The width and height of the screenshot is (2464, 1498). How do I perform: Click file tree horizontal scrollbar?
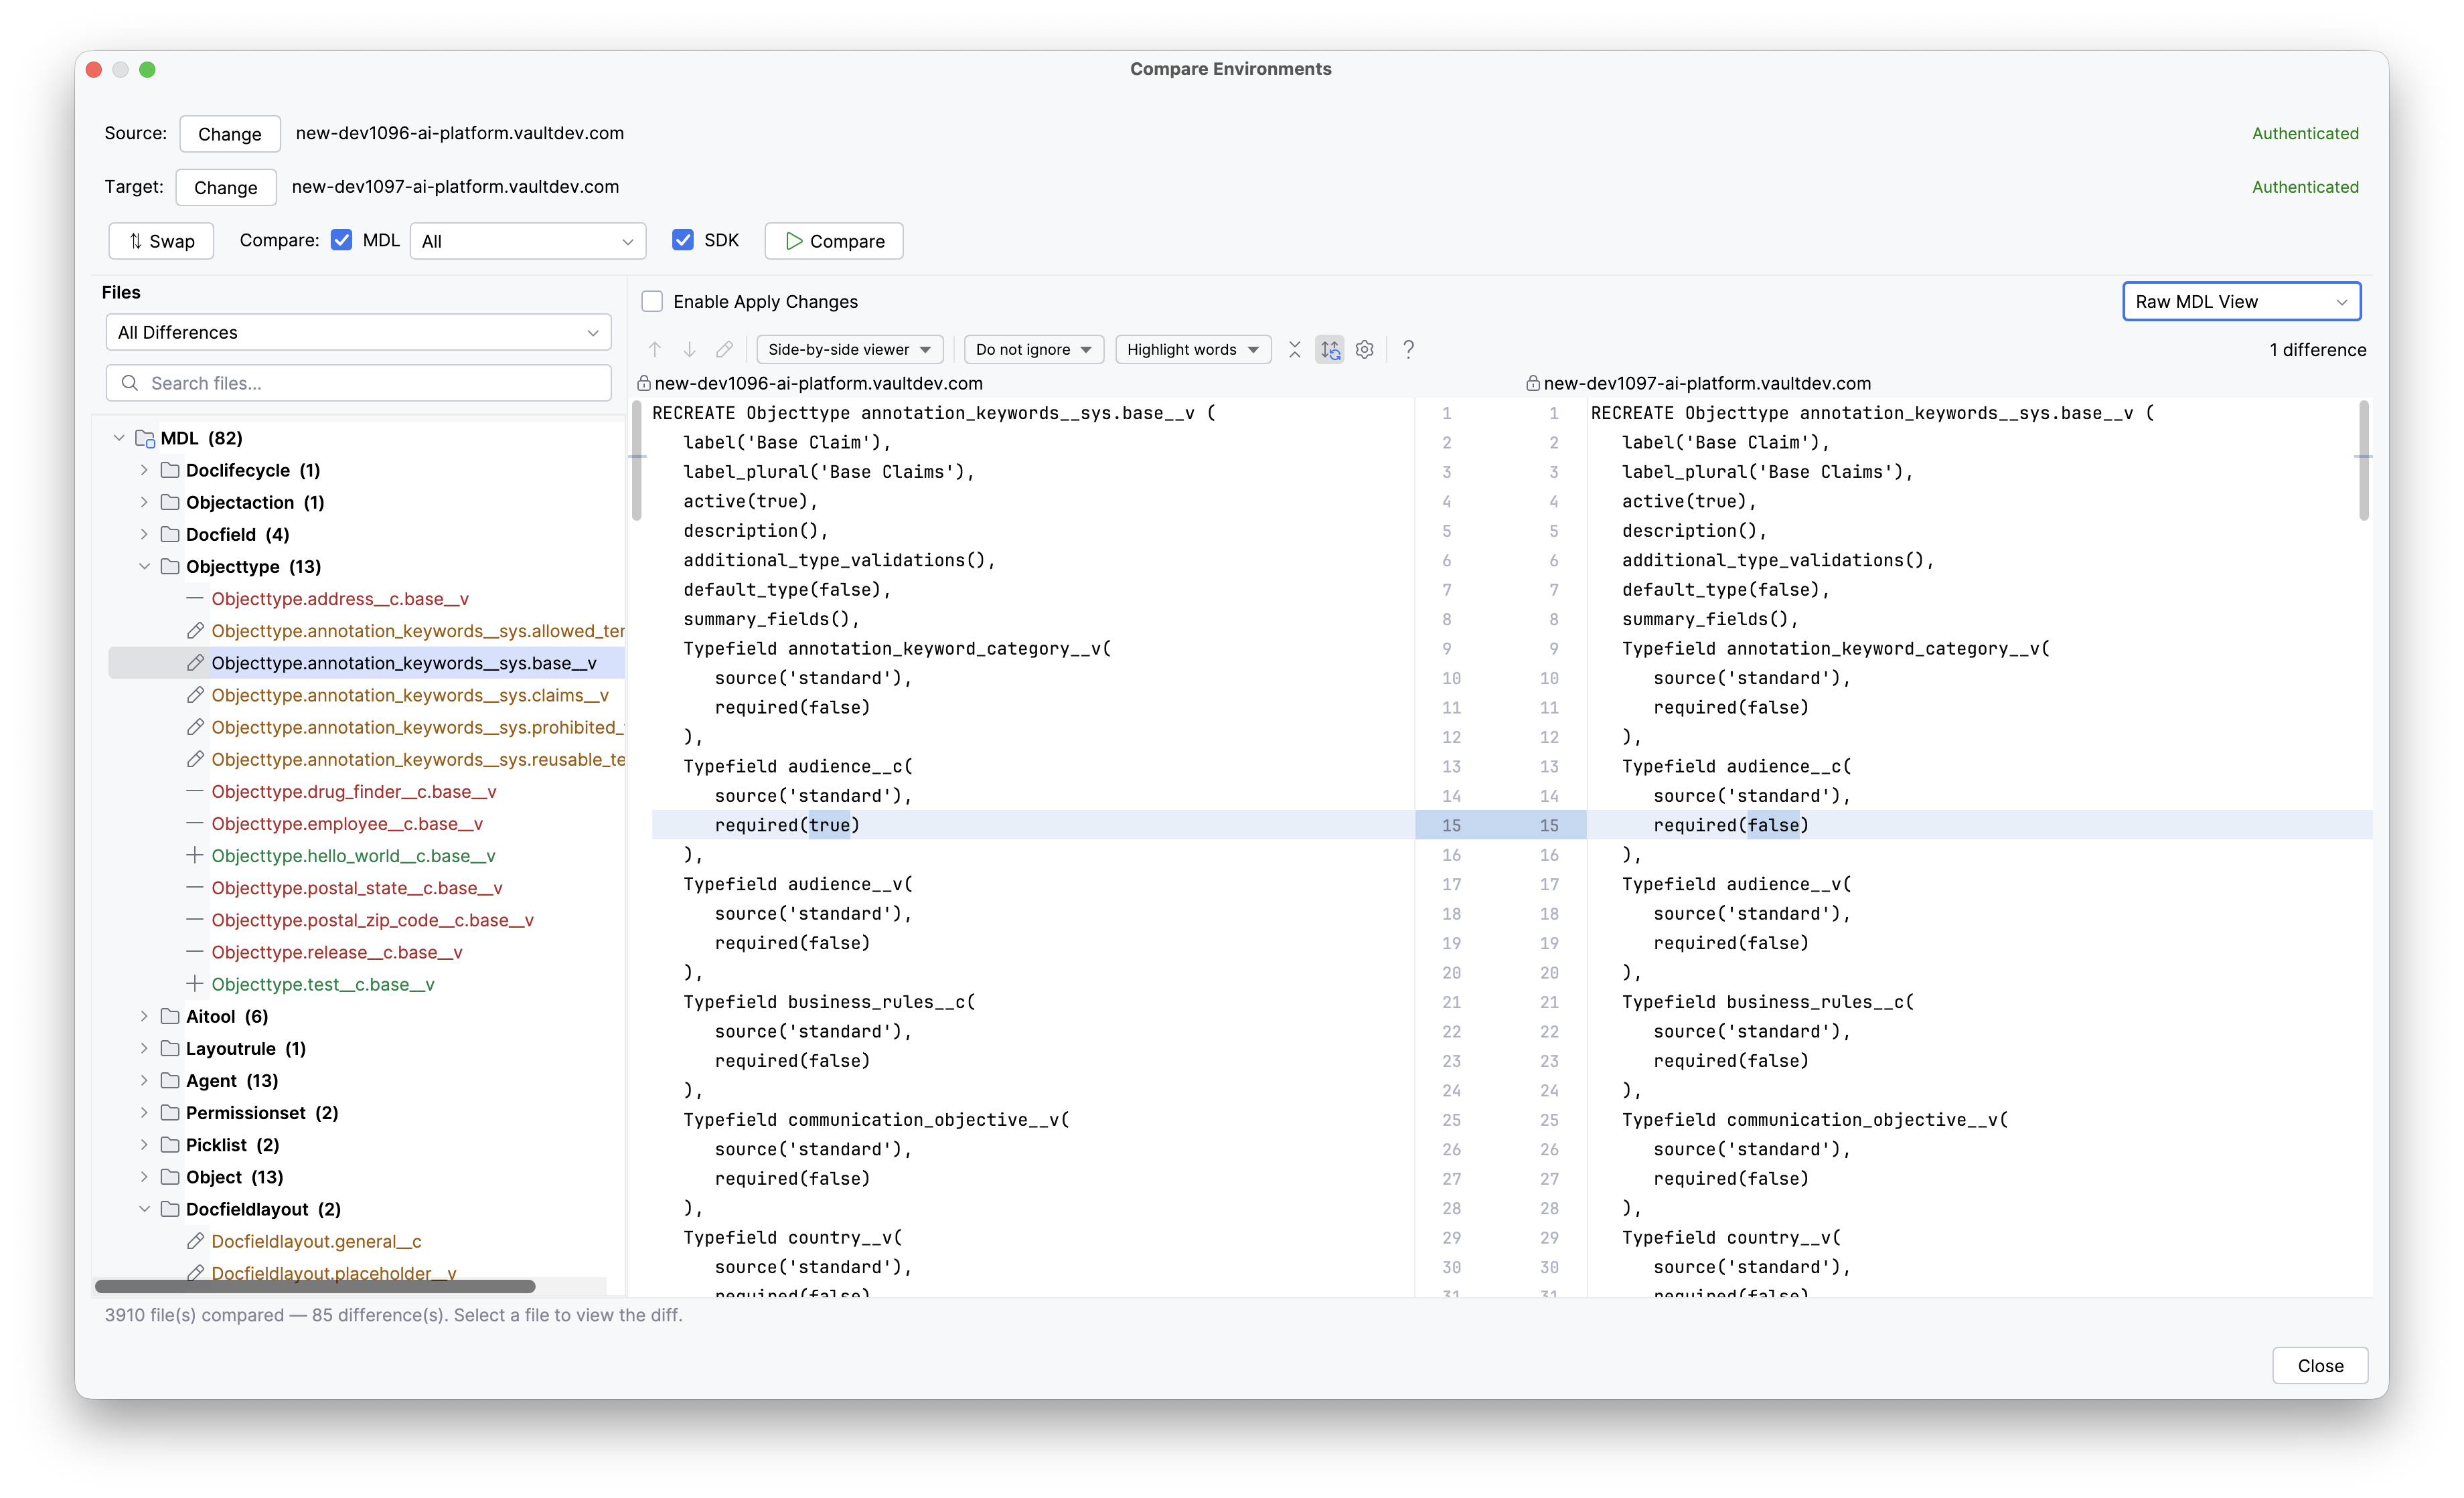pyautogui.click(x=315, y=1286)
